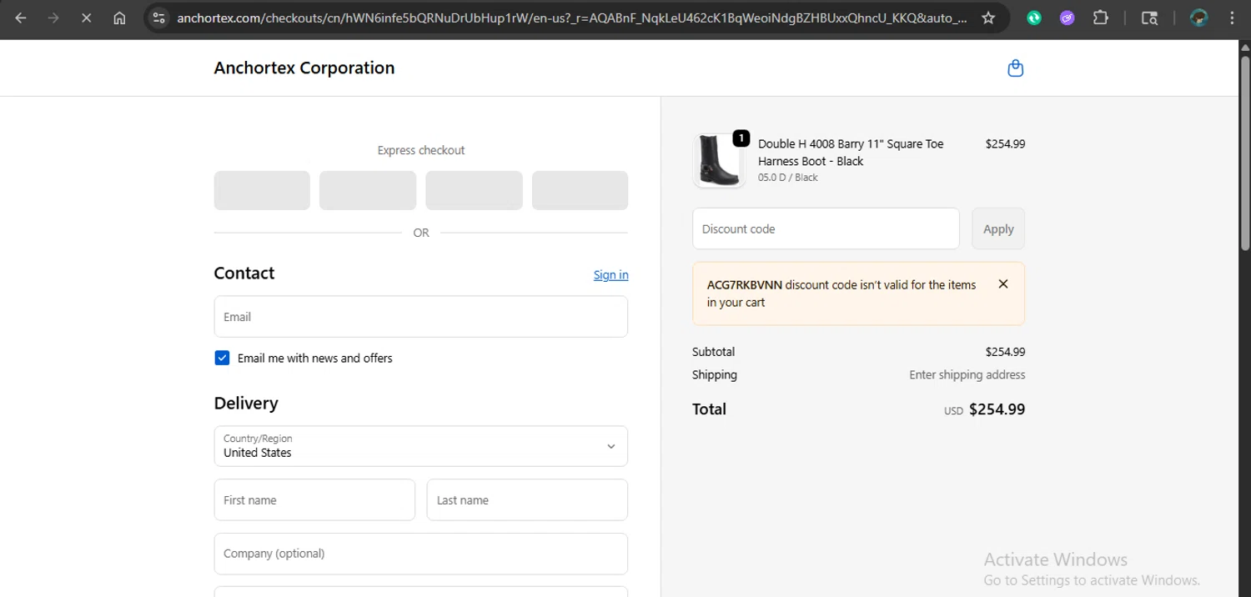The width and height of the screenshot is (1251, 597).
Task: Click the green Grammarly extension icon
Action: point(1034,18)
